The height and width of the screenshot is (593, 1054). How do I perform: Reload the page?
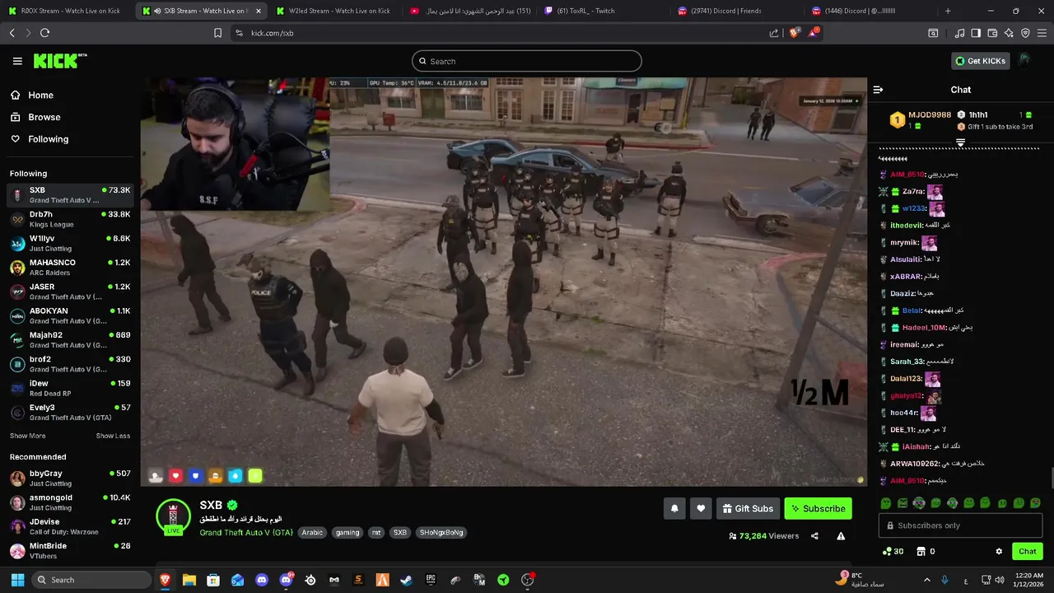(x=44, y=33)
